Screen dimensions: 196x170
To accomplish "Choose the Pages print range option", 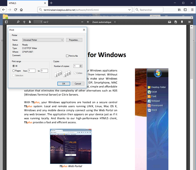I will (13, 70).
